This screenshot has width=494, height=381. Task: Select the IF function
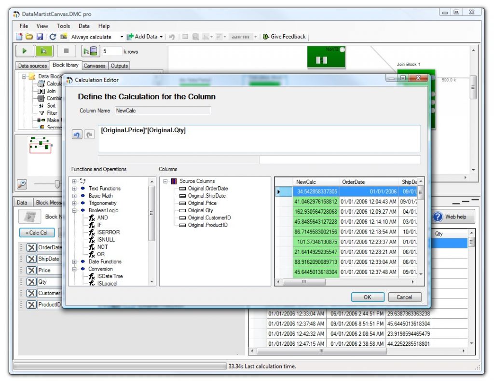point(99,225)
